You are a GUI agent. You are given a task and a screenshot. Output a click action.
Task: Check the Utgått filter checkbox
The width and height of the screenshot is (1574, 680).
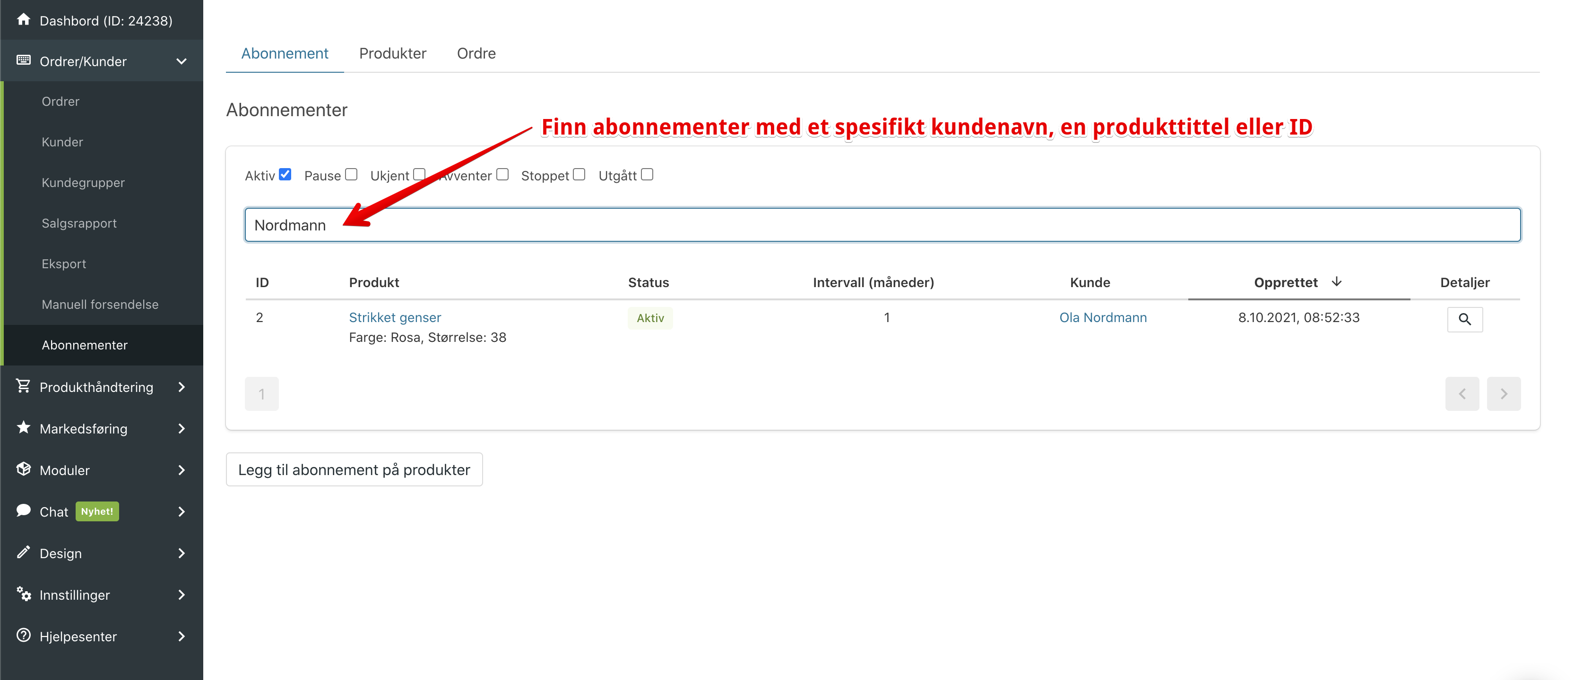[647, 175]
